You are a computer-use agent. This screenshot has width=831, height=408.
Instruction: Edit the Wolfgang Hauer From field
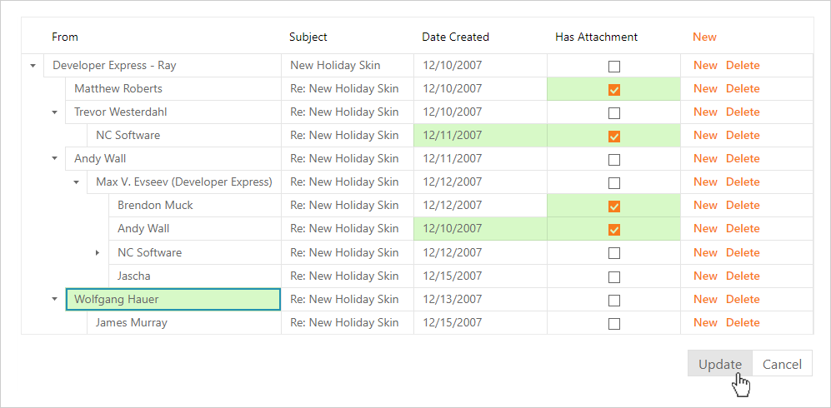click(x=173, y=299)
